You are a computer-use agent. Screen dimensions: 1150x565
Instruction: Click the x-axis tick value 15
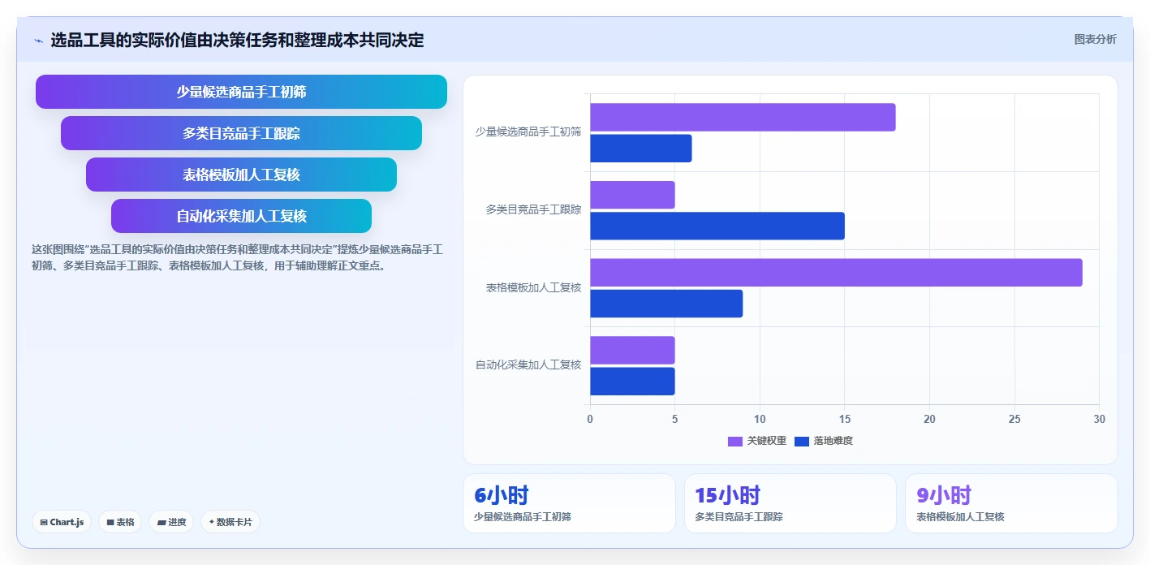(845, 419)
